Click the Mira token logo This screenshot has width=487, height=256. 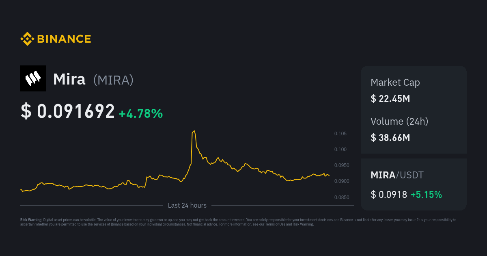click(33, 78)
